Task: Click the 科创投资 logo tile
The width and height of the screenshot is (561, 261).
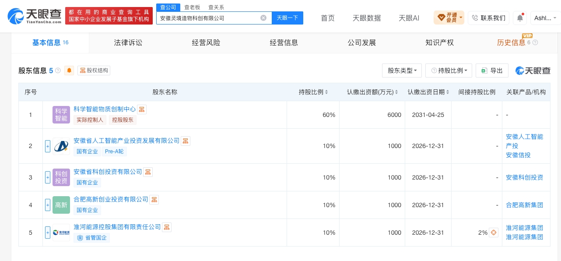Action: [61, 177]
